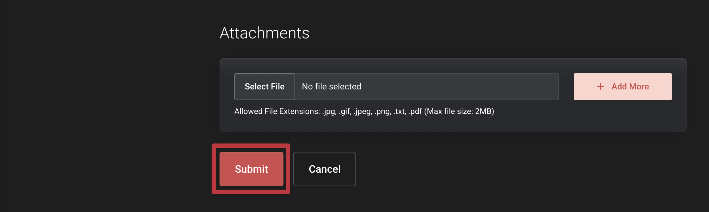The image size is (709, 212).
Task: Click the plus icon beside Add More
Action: coord(600,87)
